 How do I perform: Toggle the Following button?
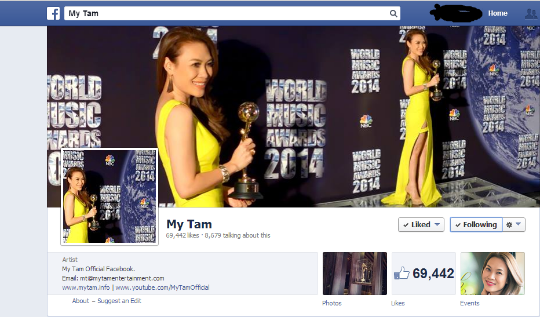pyautogui.click(x=476, y=225)
